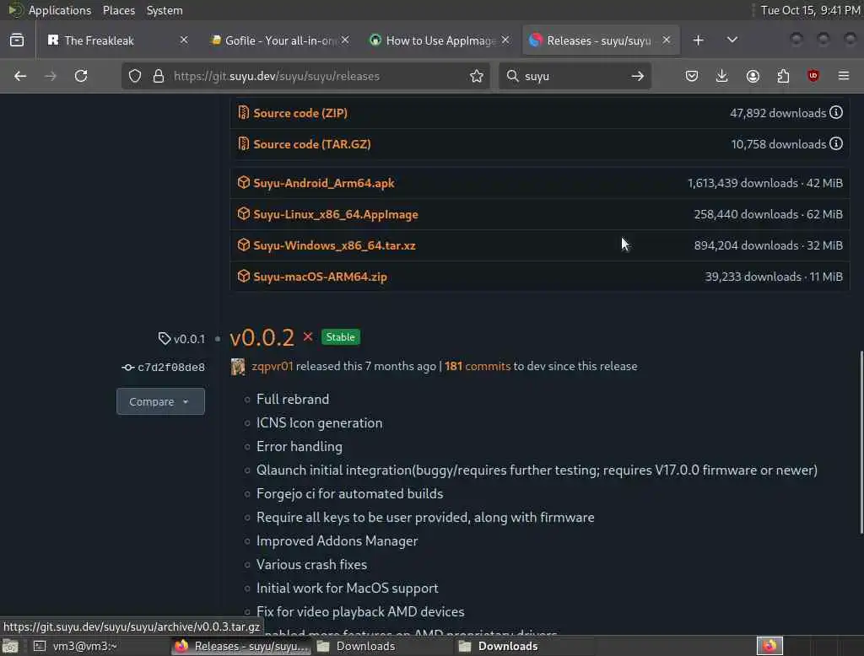Click the clock showing Tue Oct 15

point(811,10)
